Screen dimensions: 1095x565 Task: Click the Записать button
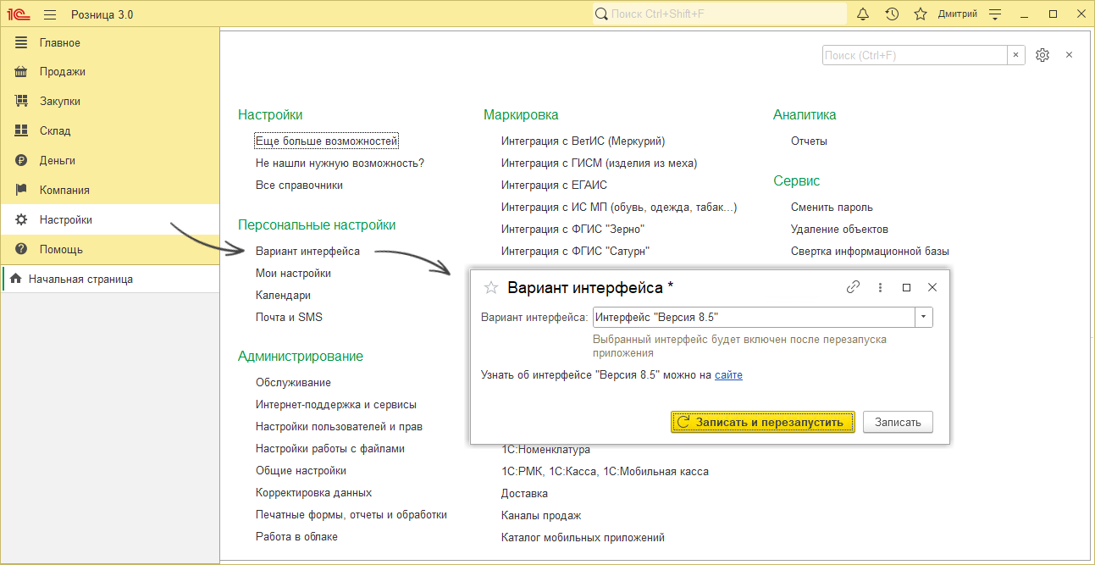click(x=898, y=422)
